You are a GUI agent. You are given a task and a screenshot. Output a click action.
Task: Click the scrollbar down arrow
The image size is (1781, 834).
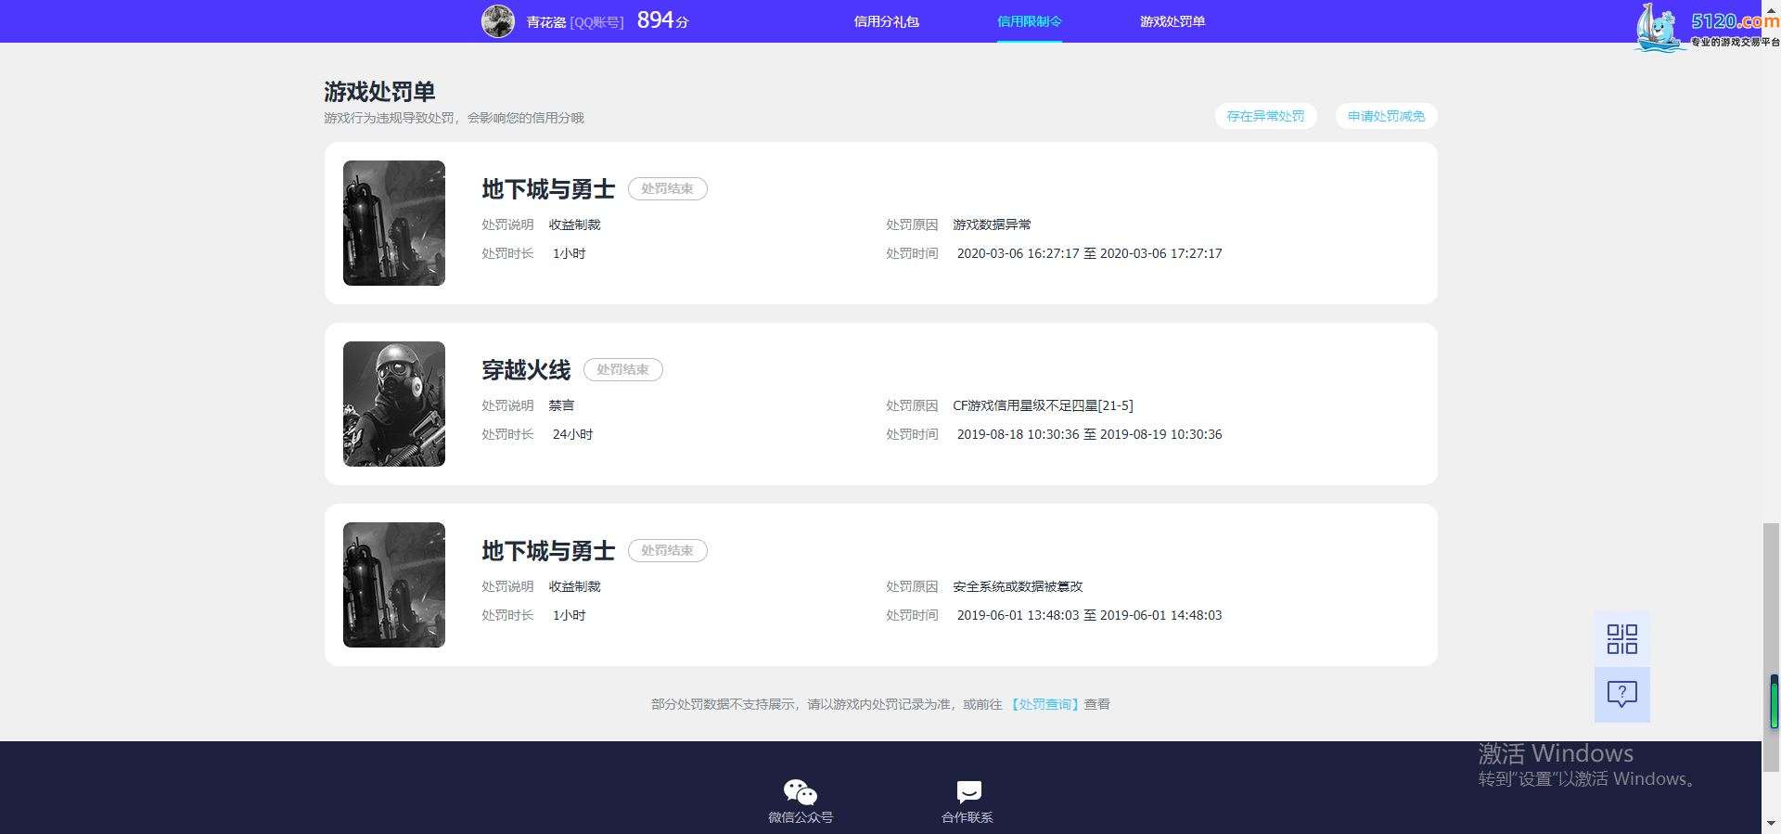tap(1772, 823)
